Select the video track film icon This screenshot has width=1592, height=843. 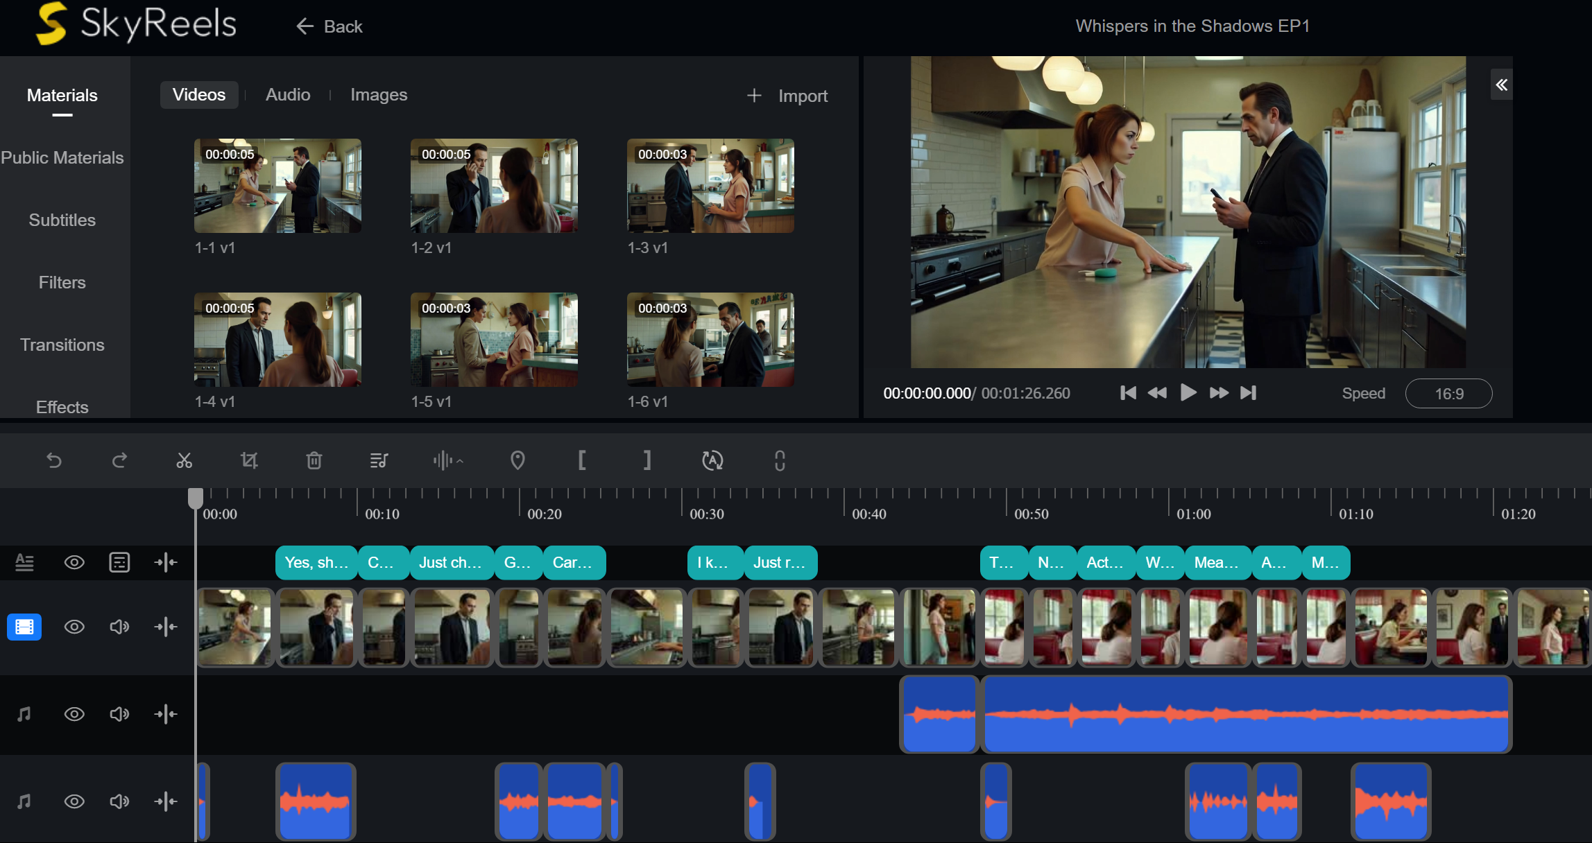[x=24, y=627]
